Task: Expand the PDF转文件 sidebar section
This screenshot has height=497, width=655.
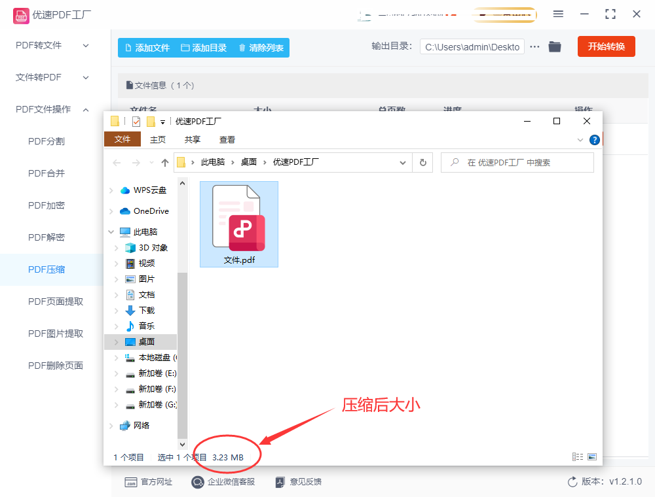Action: point(86,45)
